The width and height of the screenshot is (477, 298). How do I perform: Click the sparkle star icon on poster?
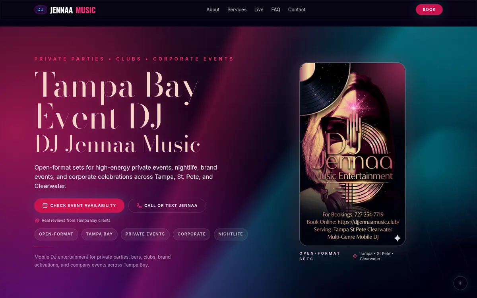pyautogui.click(x=397, y=238)
